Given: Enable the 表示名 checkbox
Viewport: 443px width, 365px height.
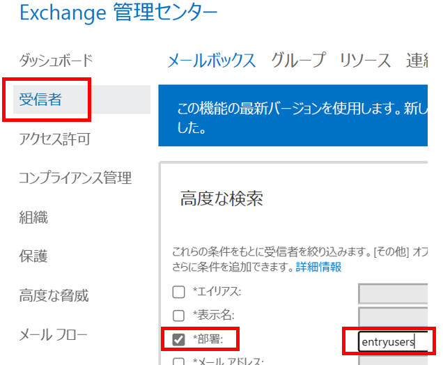Looking at the screenshot, I should coord(178,316).
